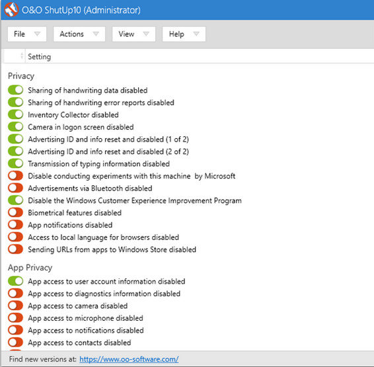Click the Actions menu dropdown arrow

96,34
